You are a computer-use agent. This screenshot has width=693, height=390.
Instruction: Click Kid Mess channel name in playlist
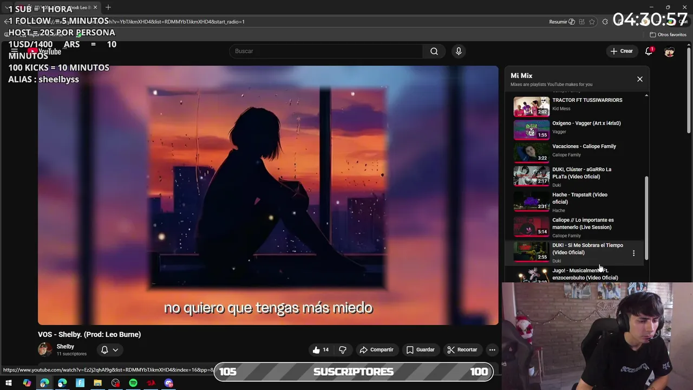pos(561,109)
